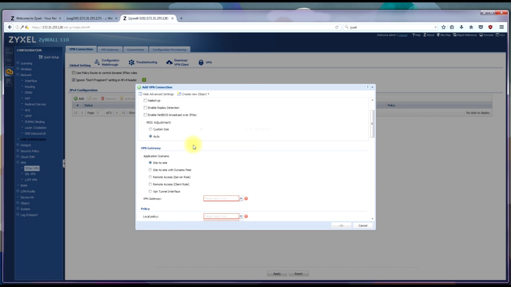Choose Site-to-site with Dynamic Peer
Viewport: 511px width, 287px height.
(x=151, y=170)
